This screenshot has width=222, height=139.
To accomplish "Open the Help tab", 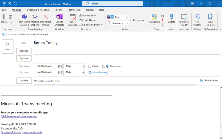I will [x=102, y=10].
